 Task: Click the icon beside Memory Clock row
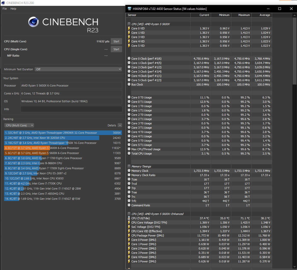[129, 171]
